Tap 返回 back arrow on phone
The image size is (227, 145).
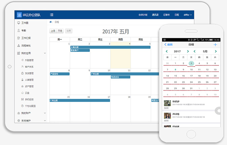tap(168, 45)
